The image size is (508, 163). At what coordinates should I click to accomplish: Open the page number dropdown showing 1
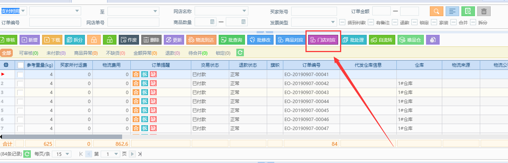point(116,154)
